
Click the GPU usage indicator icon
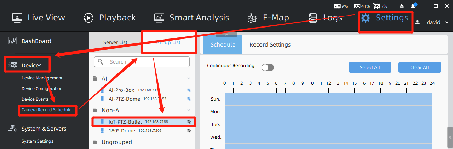377,6
